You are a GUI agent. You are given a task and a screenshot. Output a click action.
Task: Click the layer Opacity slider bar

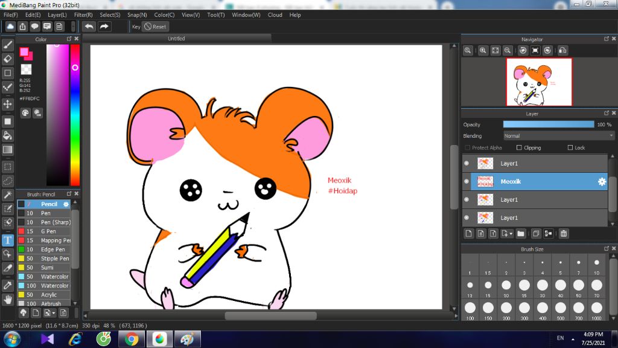(x=548, y=124)
